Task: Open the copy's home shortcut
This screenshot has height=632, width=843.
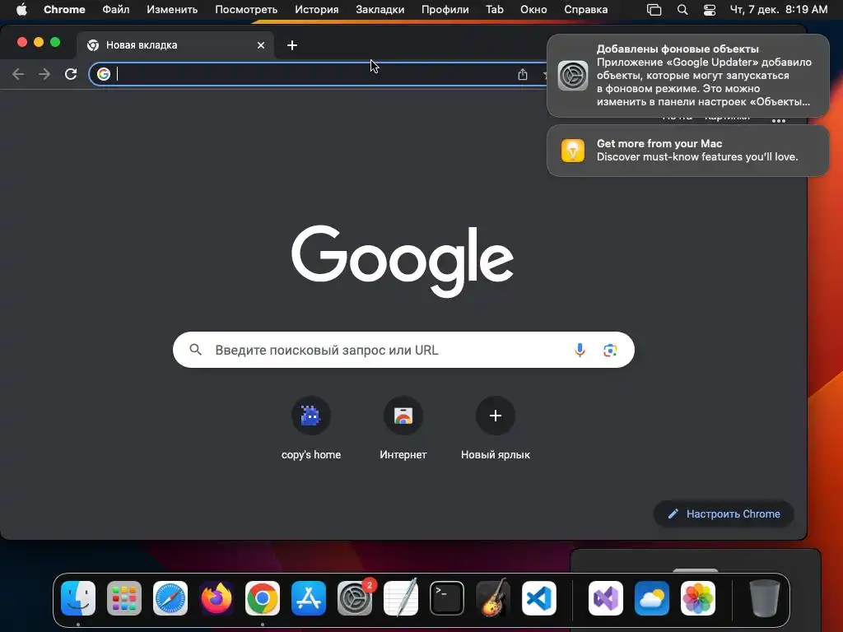Action: coord(310,429)
